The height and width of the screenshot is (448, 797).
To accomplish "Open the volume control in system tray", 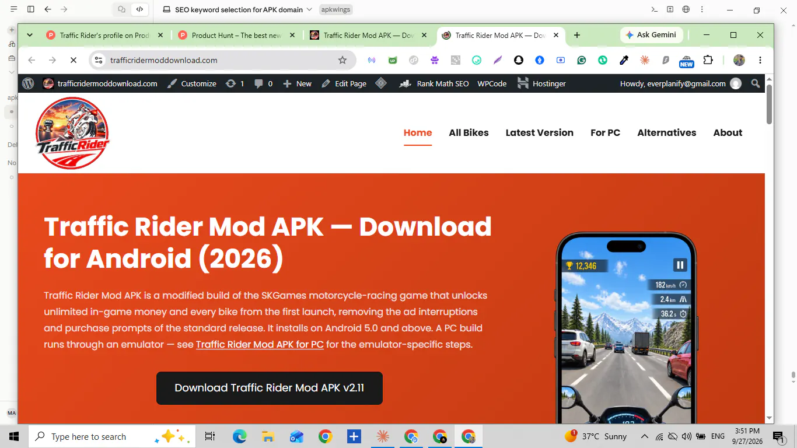I will pos(686,436).
